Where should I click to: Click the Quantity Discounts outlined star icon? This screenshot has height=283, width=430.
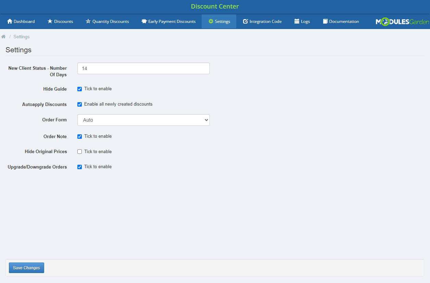[x=88, y=22]
